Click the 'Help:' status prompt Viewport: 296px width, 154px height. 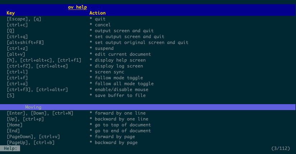[10, 148]
